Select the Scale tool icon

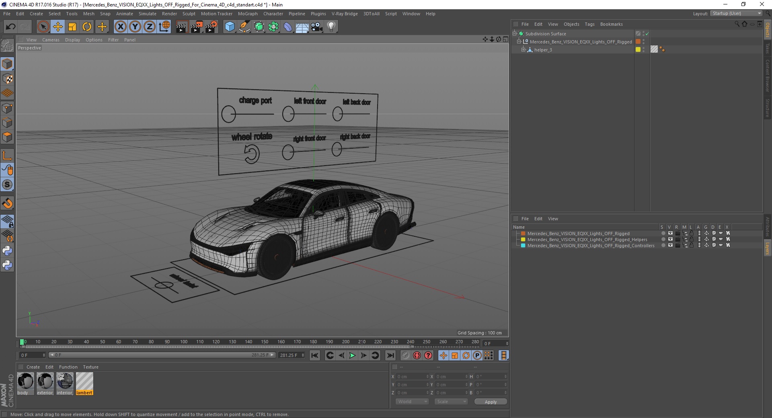point(72,27)
